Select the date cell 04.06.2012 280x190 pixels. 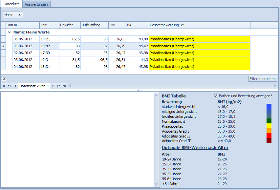click(26, 67)
